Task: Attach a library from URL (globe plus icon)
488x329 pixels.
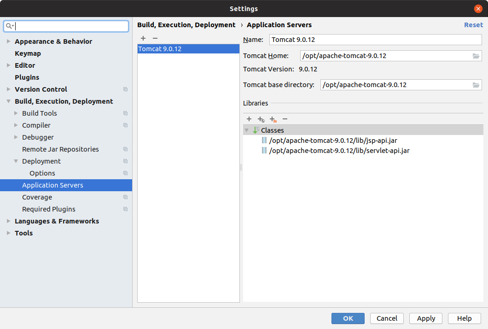Action: tap(261, 119)
